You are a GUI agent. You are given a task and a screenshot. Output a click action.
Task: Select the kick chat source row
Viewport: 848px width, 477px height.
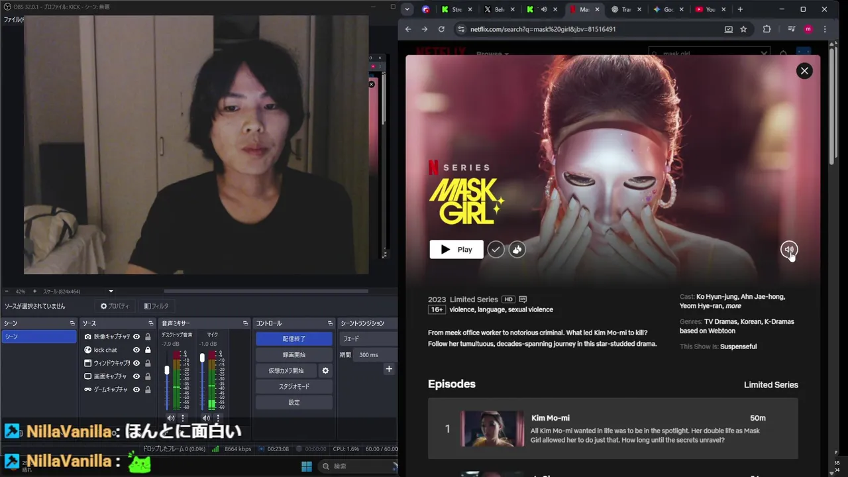tap(117, 350)
